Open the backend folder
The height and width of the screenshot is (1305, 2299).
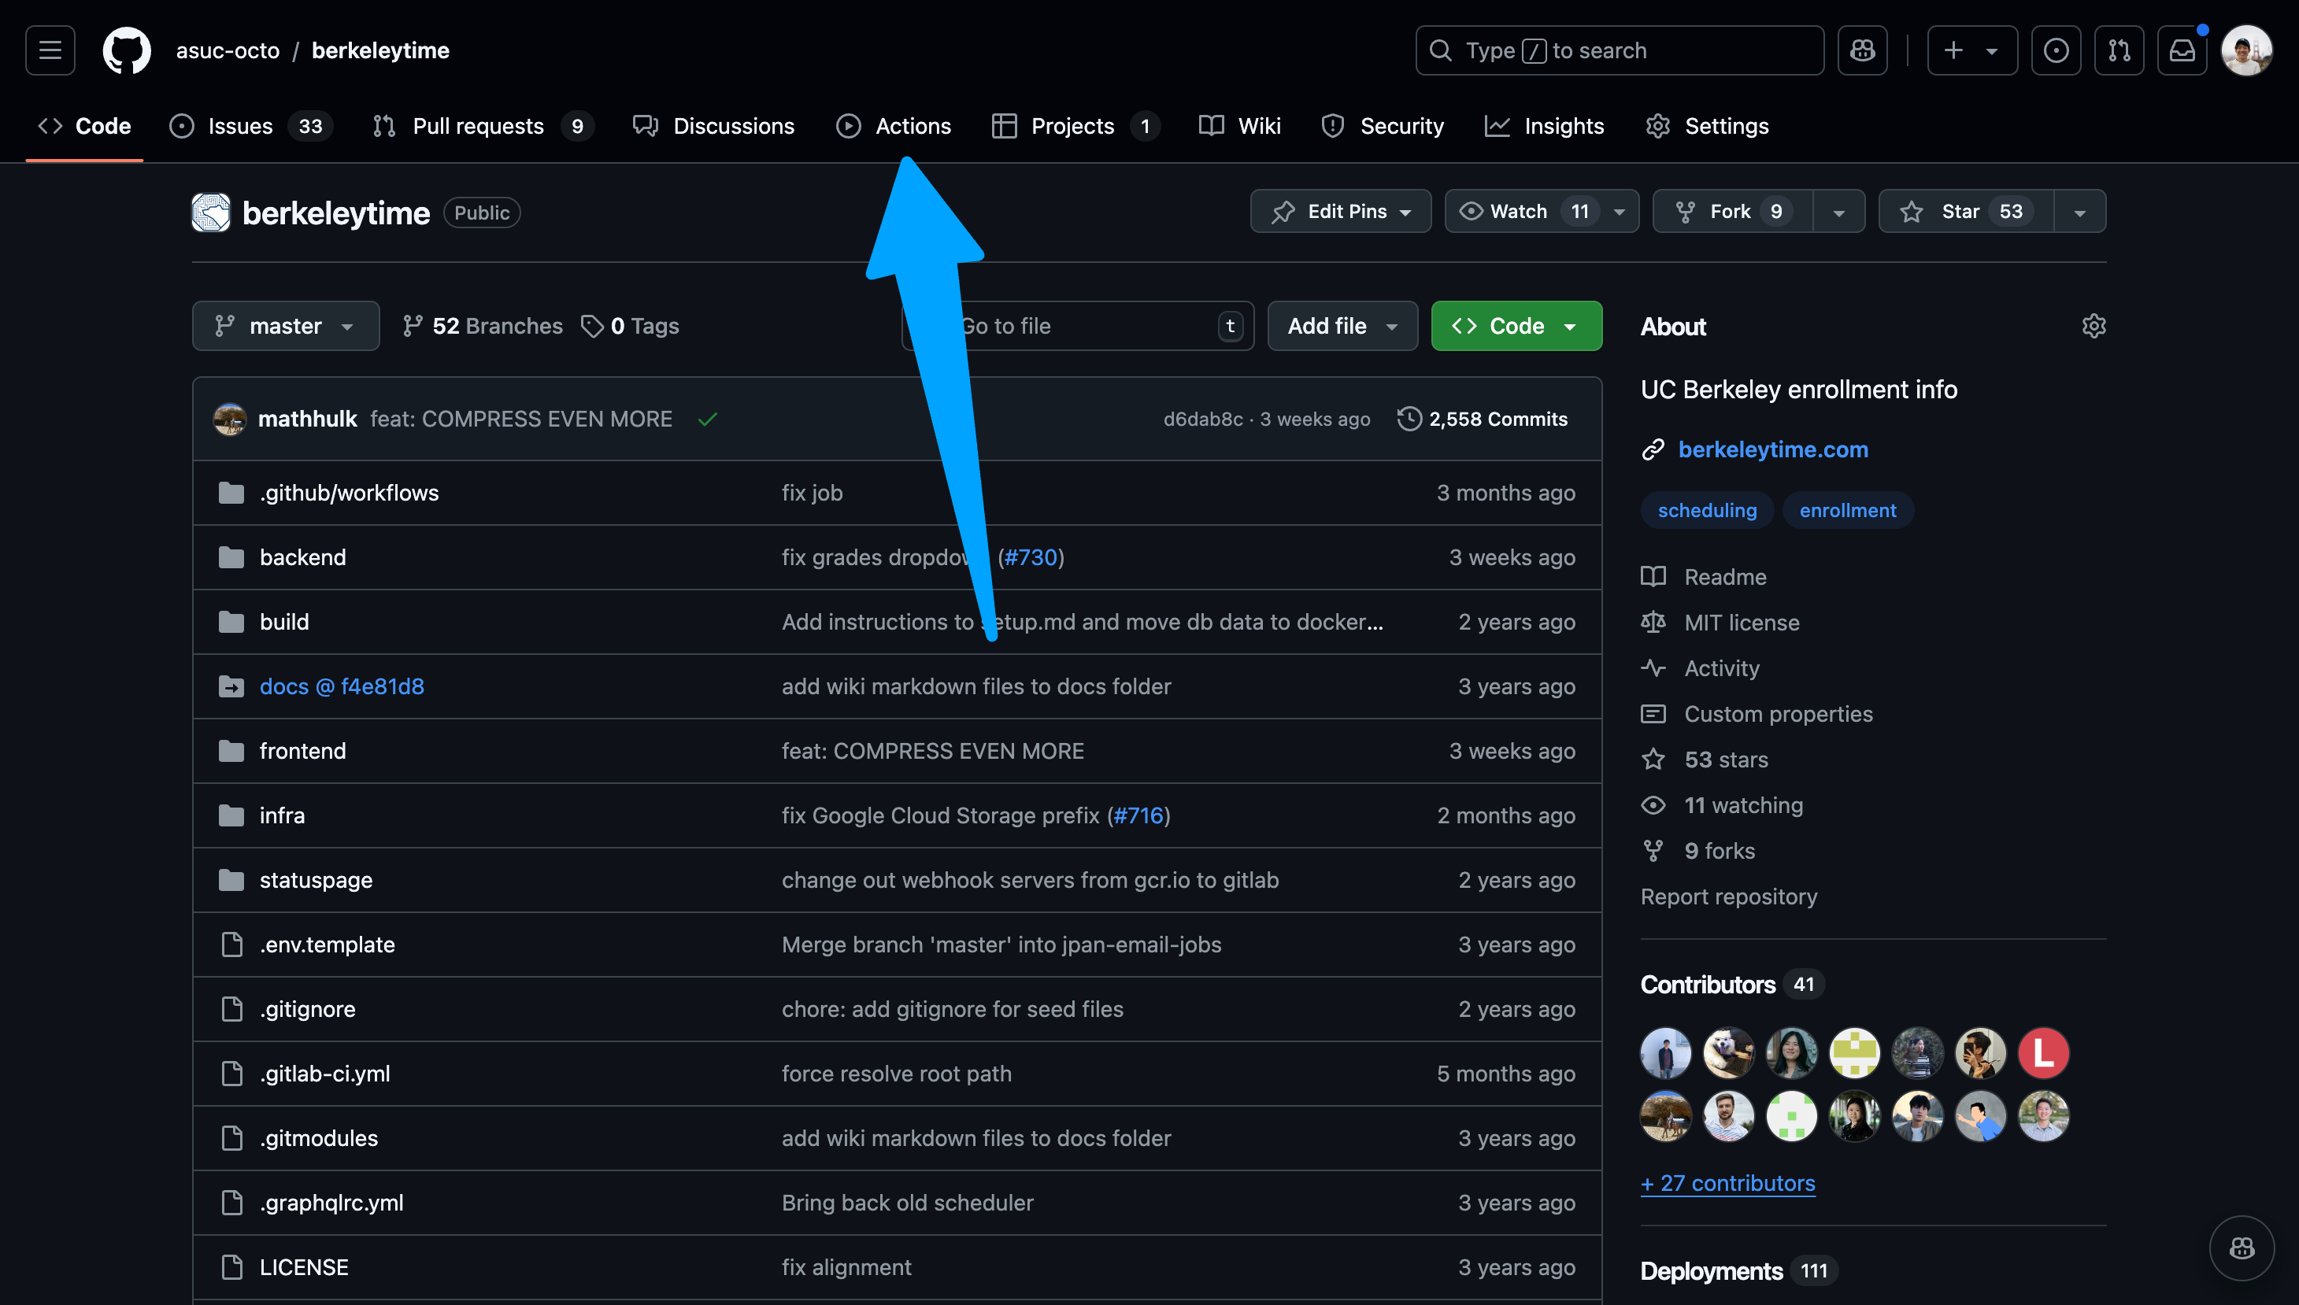(x=303, y=557)
